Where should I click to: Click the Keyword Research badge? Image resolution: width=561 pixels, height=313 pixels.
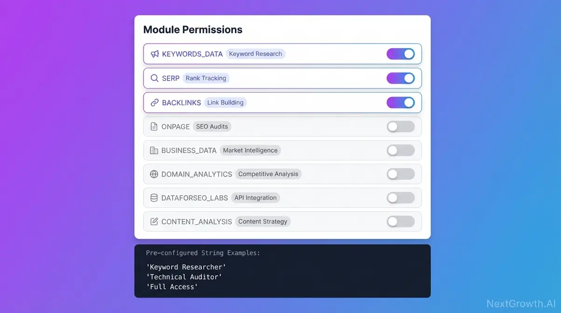[x=255, y=54]
